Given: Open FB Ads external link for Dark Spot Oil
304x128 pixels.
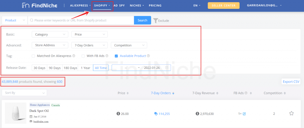Looking at the screenshot, I should (244, 114).
